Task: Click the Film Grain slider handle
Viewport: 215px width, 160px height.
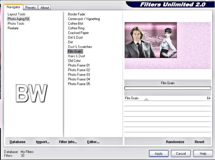Action: tap(146, 99)
